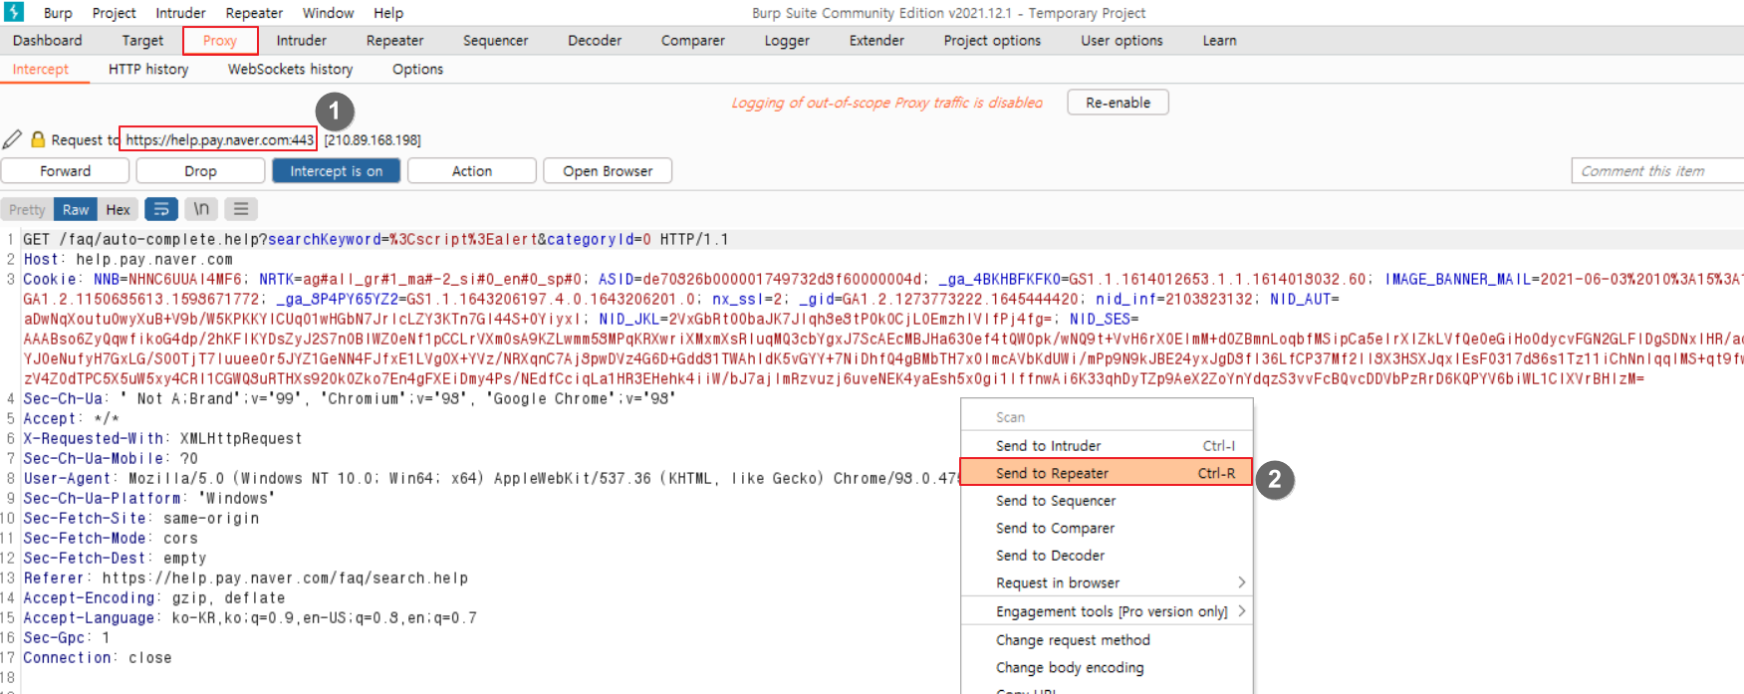Toggle the Intercept is on button
This screenshot has height=694, width=1744.
tap(337, 171)
